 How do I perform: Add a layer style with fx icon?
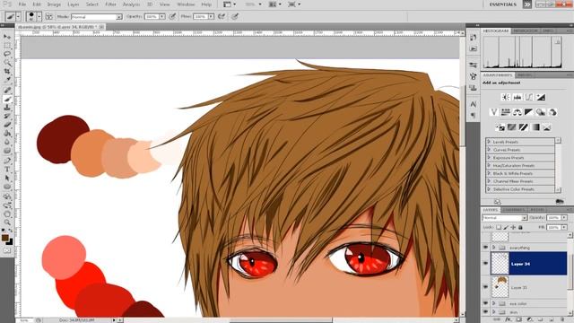tap(509, 320)
